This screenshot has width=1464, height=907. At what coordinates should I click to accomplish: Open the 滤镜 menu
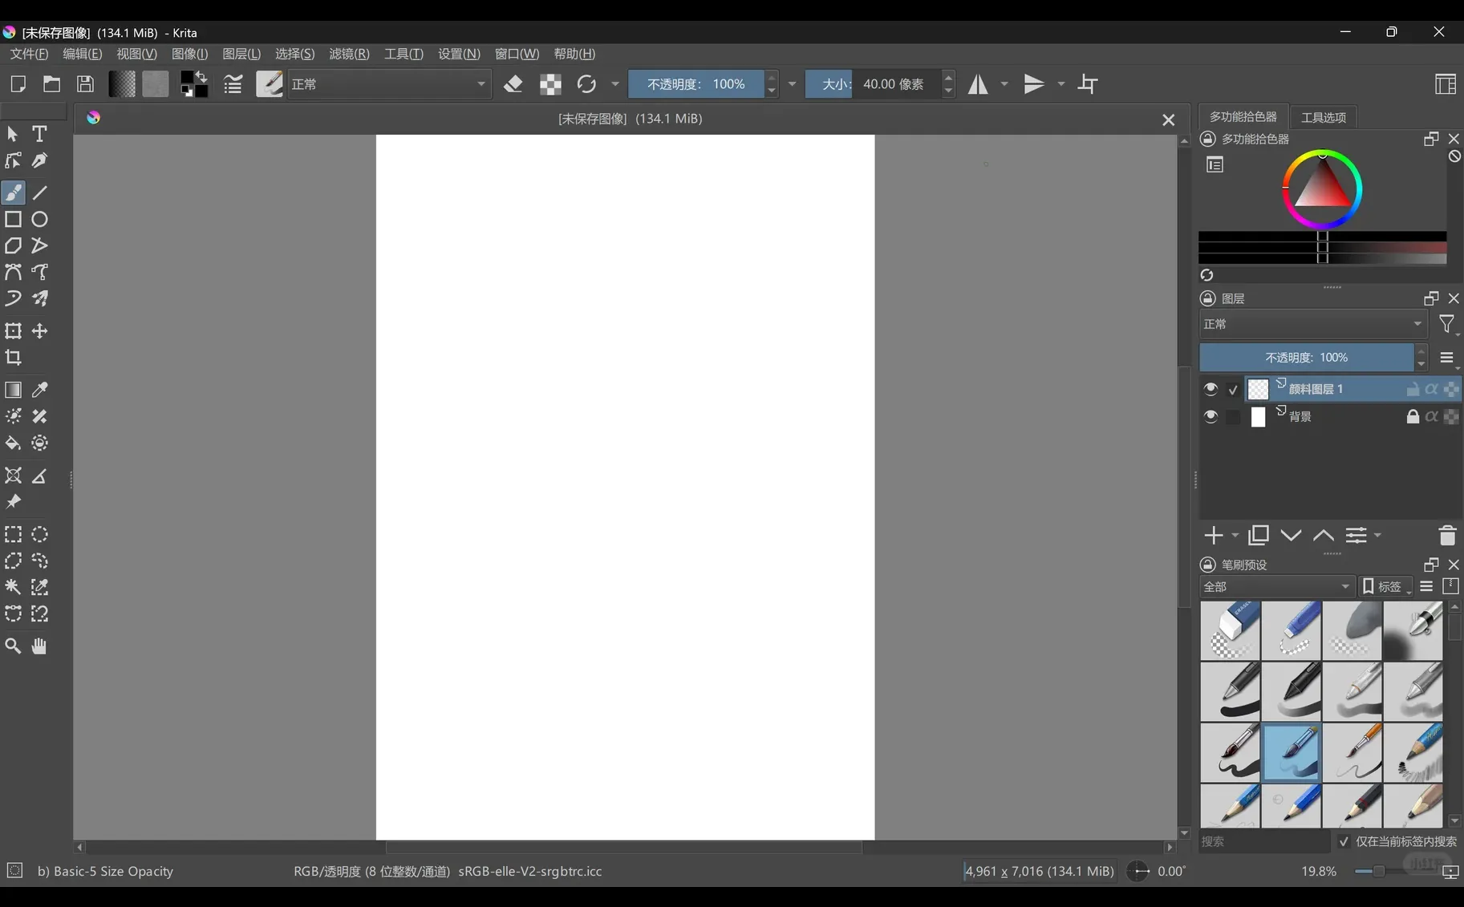coord(347,54)
